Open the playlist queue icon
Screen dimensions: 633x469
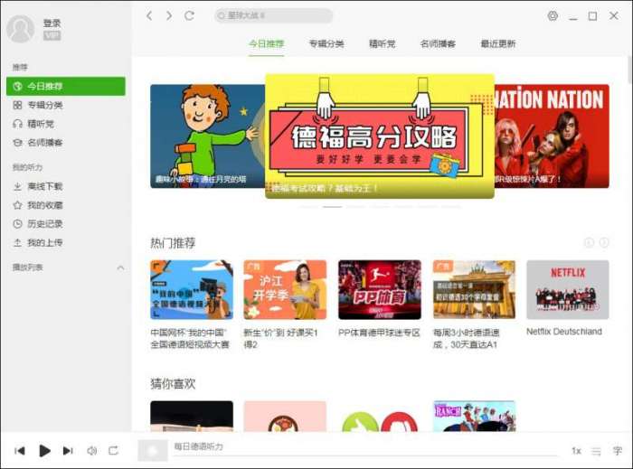[x=596, y=452]
